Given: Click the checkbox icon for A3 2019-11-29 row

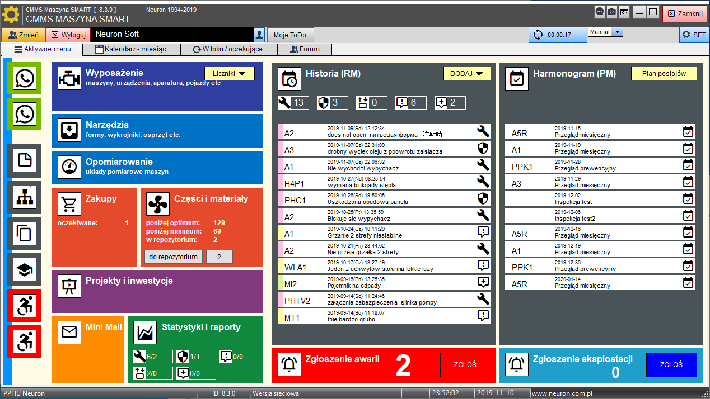Looking at the screenshot, I should pos(688,182).
